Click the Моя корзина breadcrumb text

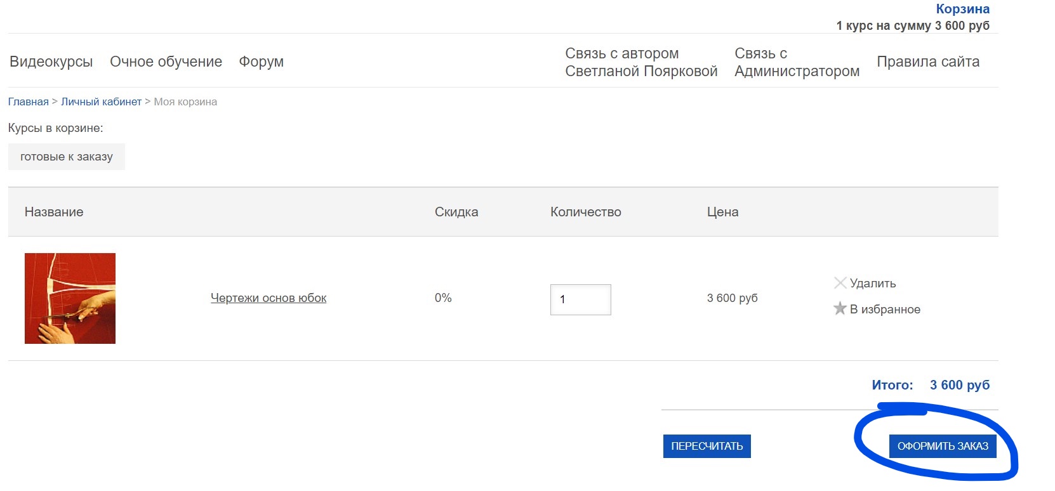(185, 102)
